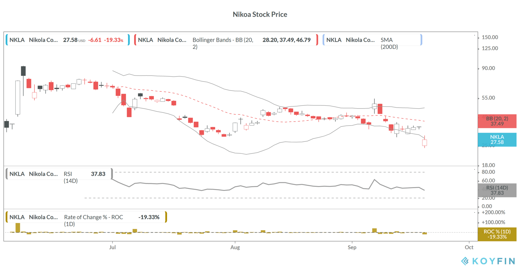Click the RSI line peak in early September
520x268 pixels.
pos(374,180)
